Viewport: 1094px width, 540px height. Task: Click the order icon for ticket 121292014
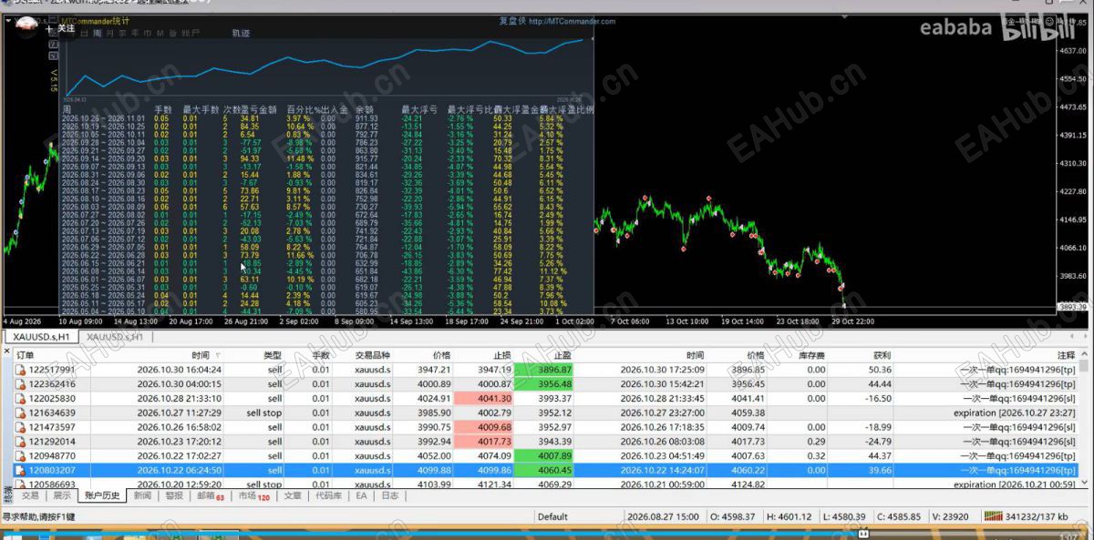20,442
